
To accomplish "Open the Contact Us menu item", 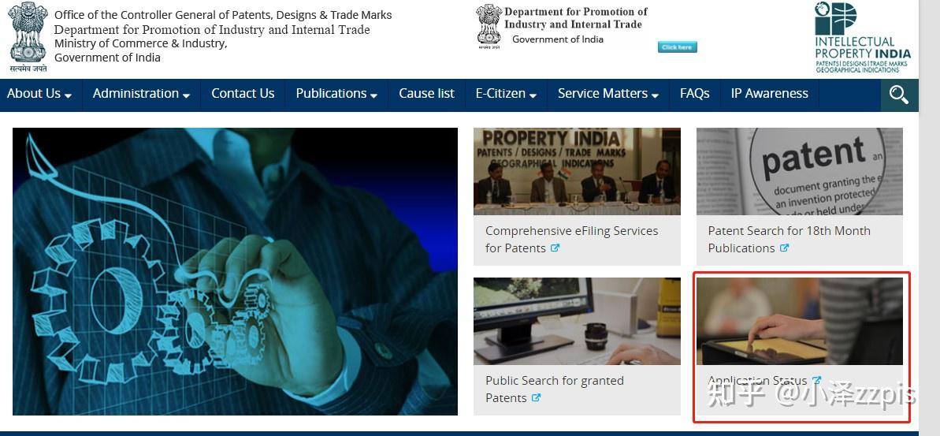I will point(243,94).
